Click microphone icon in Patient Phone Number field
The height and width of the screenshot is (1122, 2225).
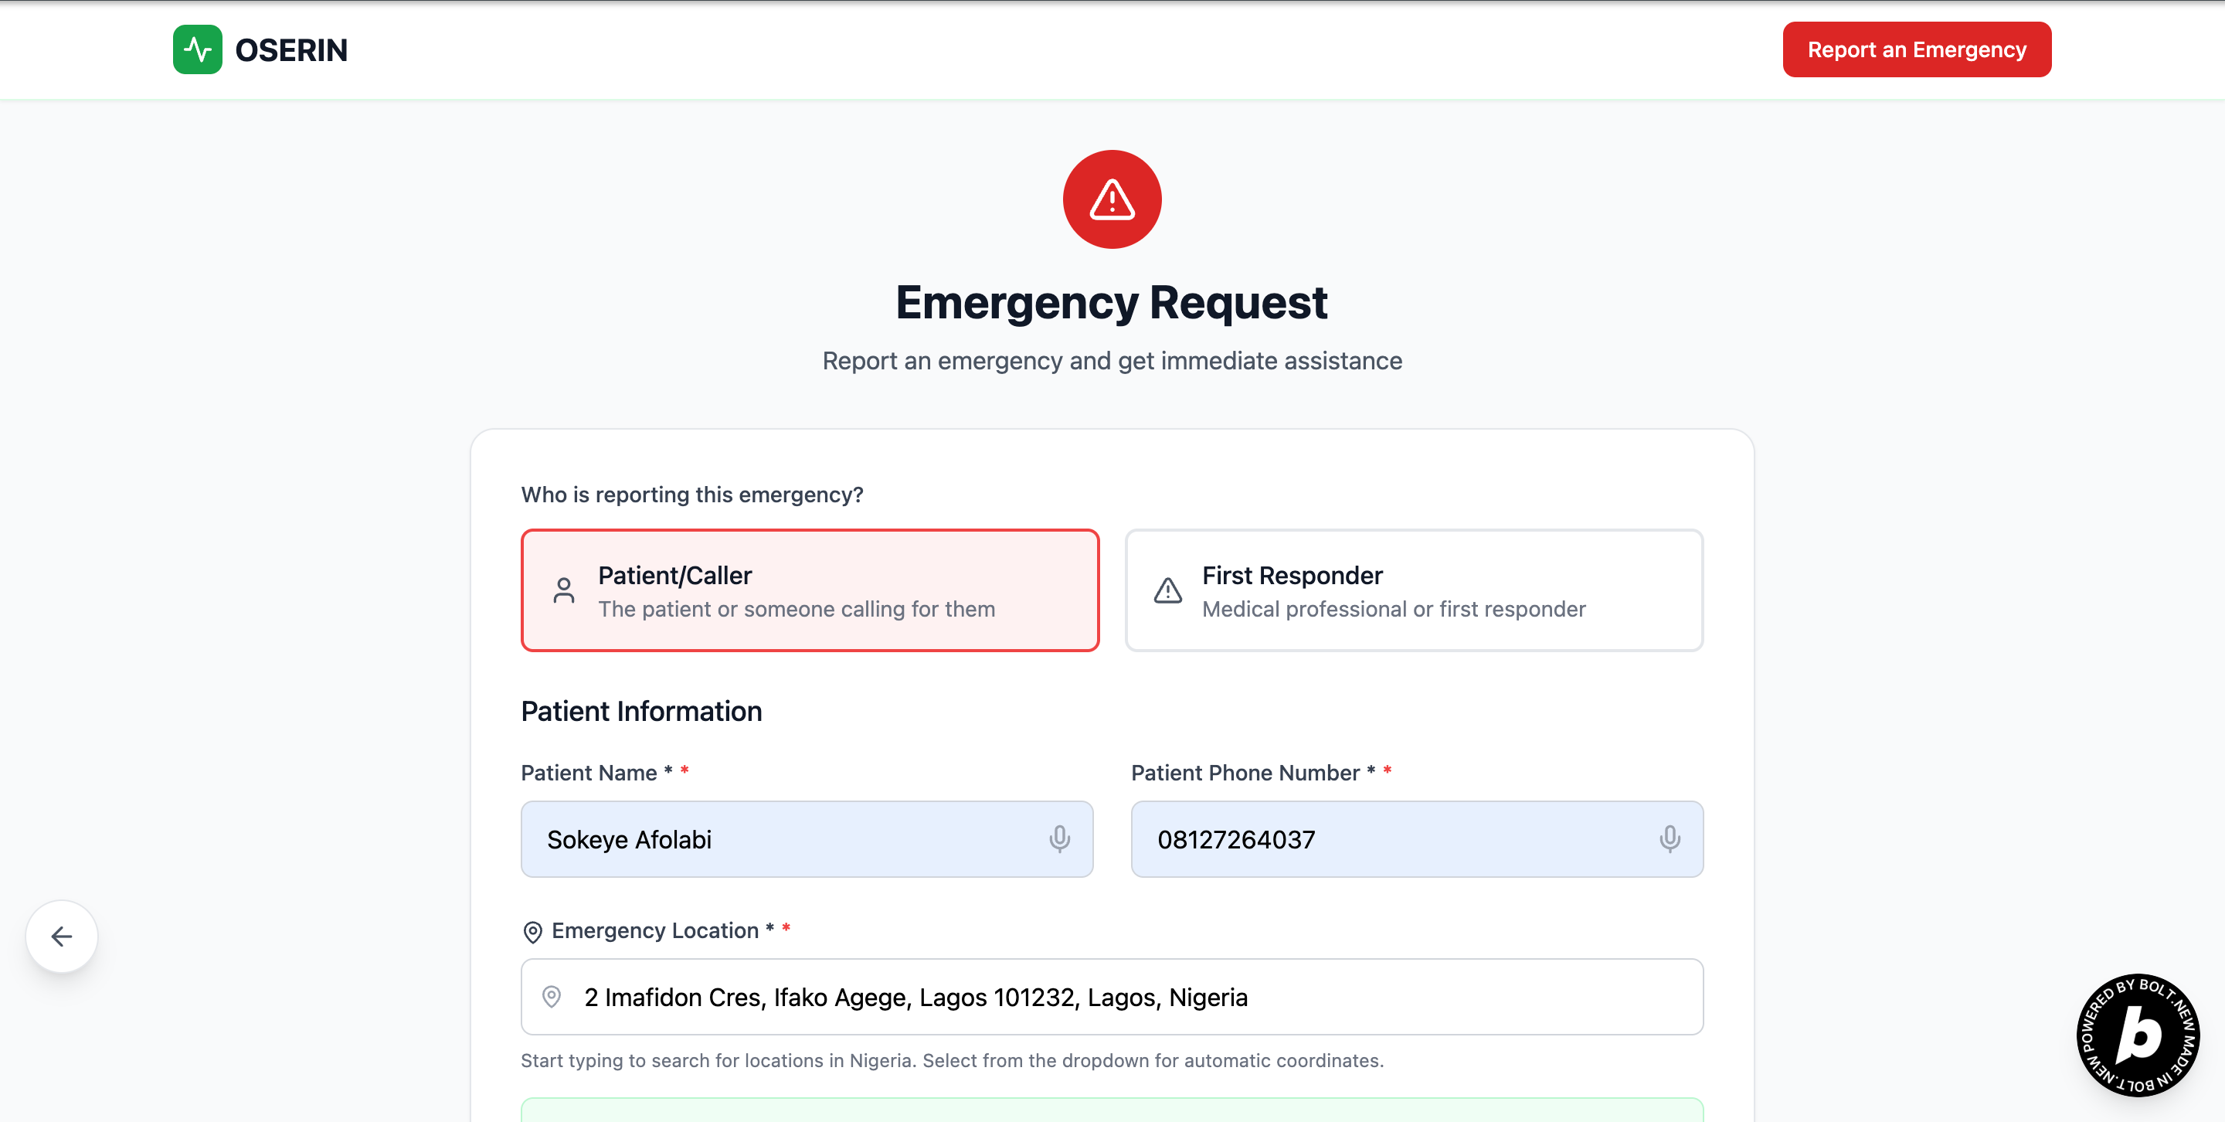click(1669, 838)
